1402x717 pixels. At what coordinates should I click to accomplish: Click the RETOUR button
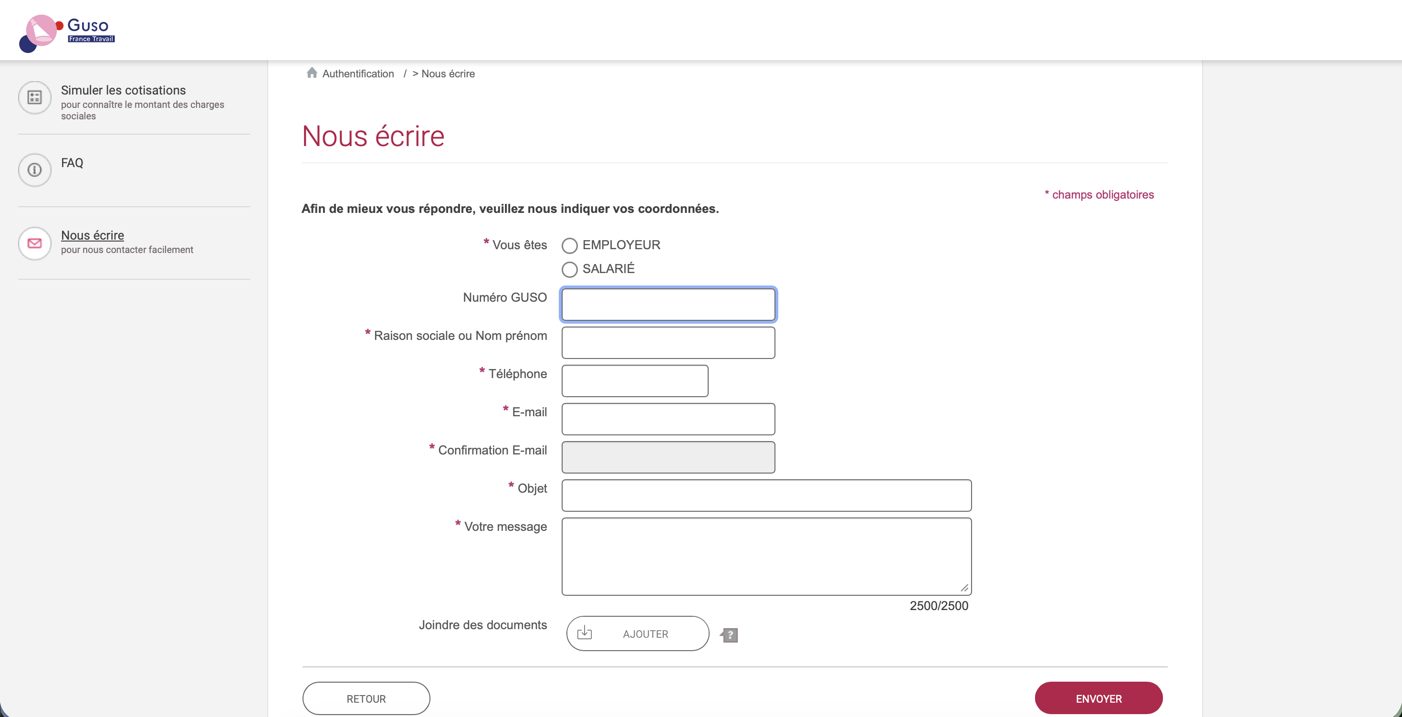click(366, 698)
